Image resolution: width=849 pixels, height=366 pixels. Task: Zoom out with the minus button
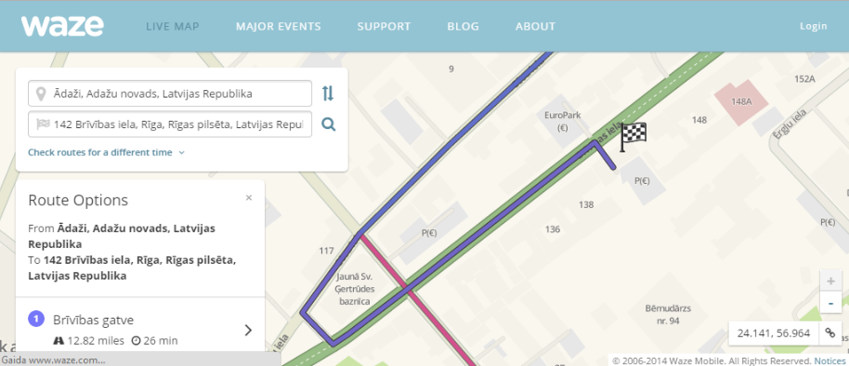click(830, 302)
